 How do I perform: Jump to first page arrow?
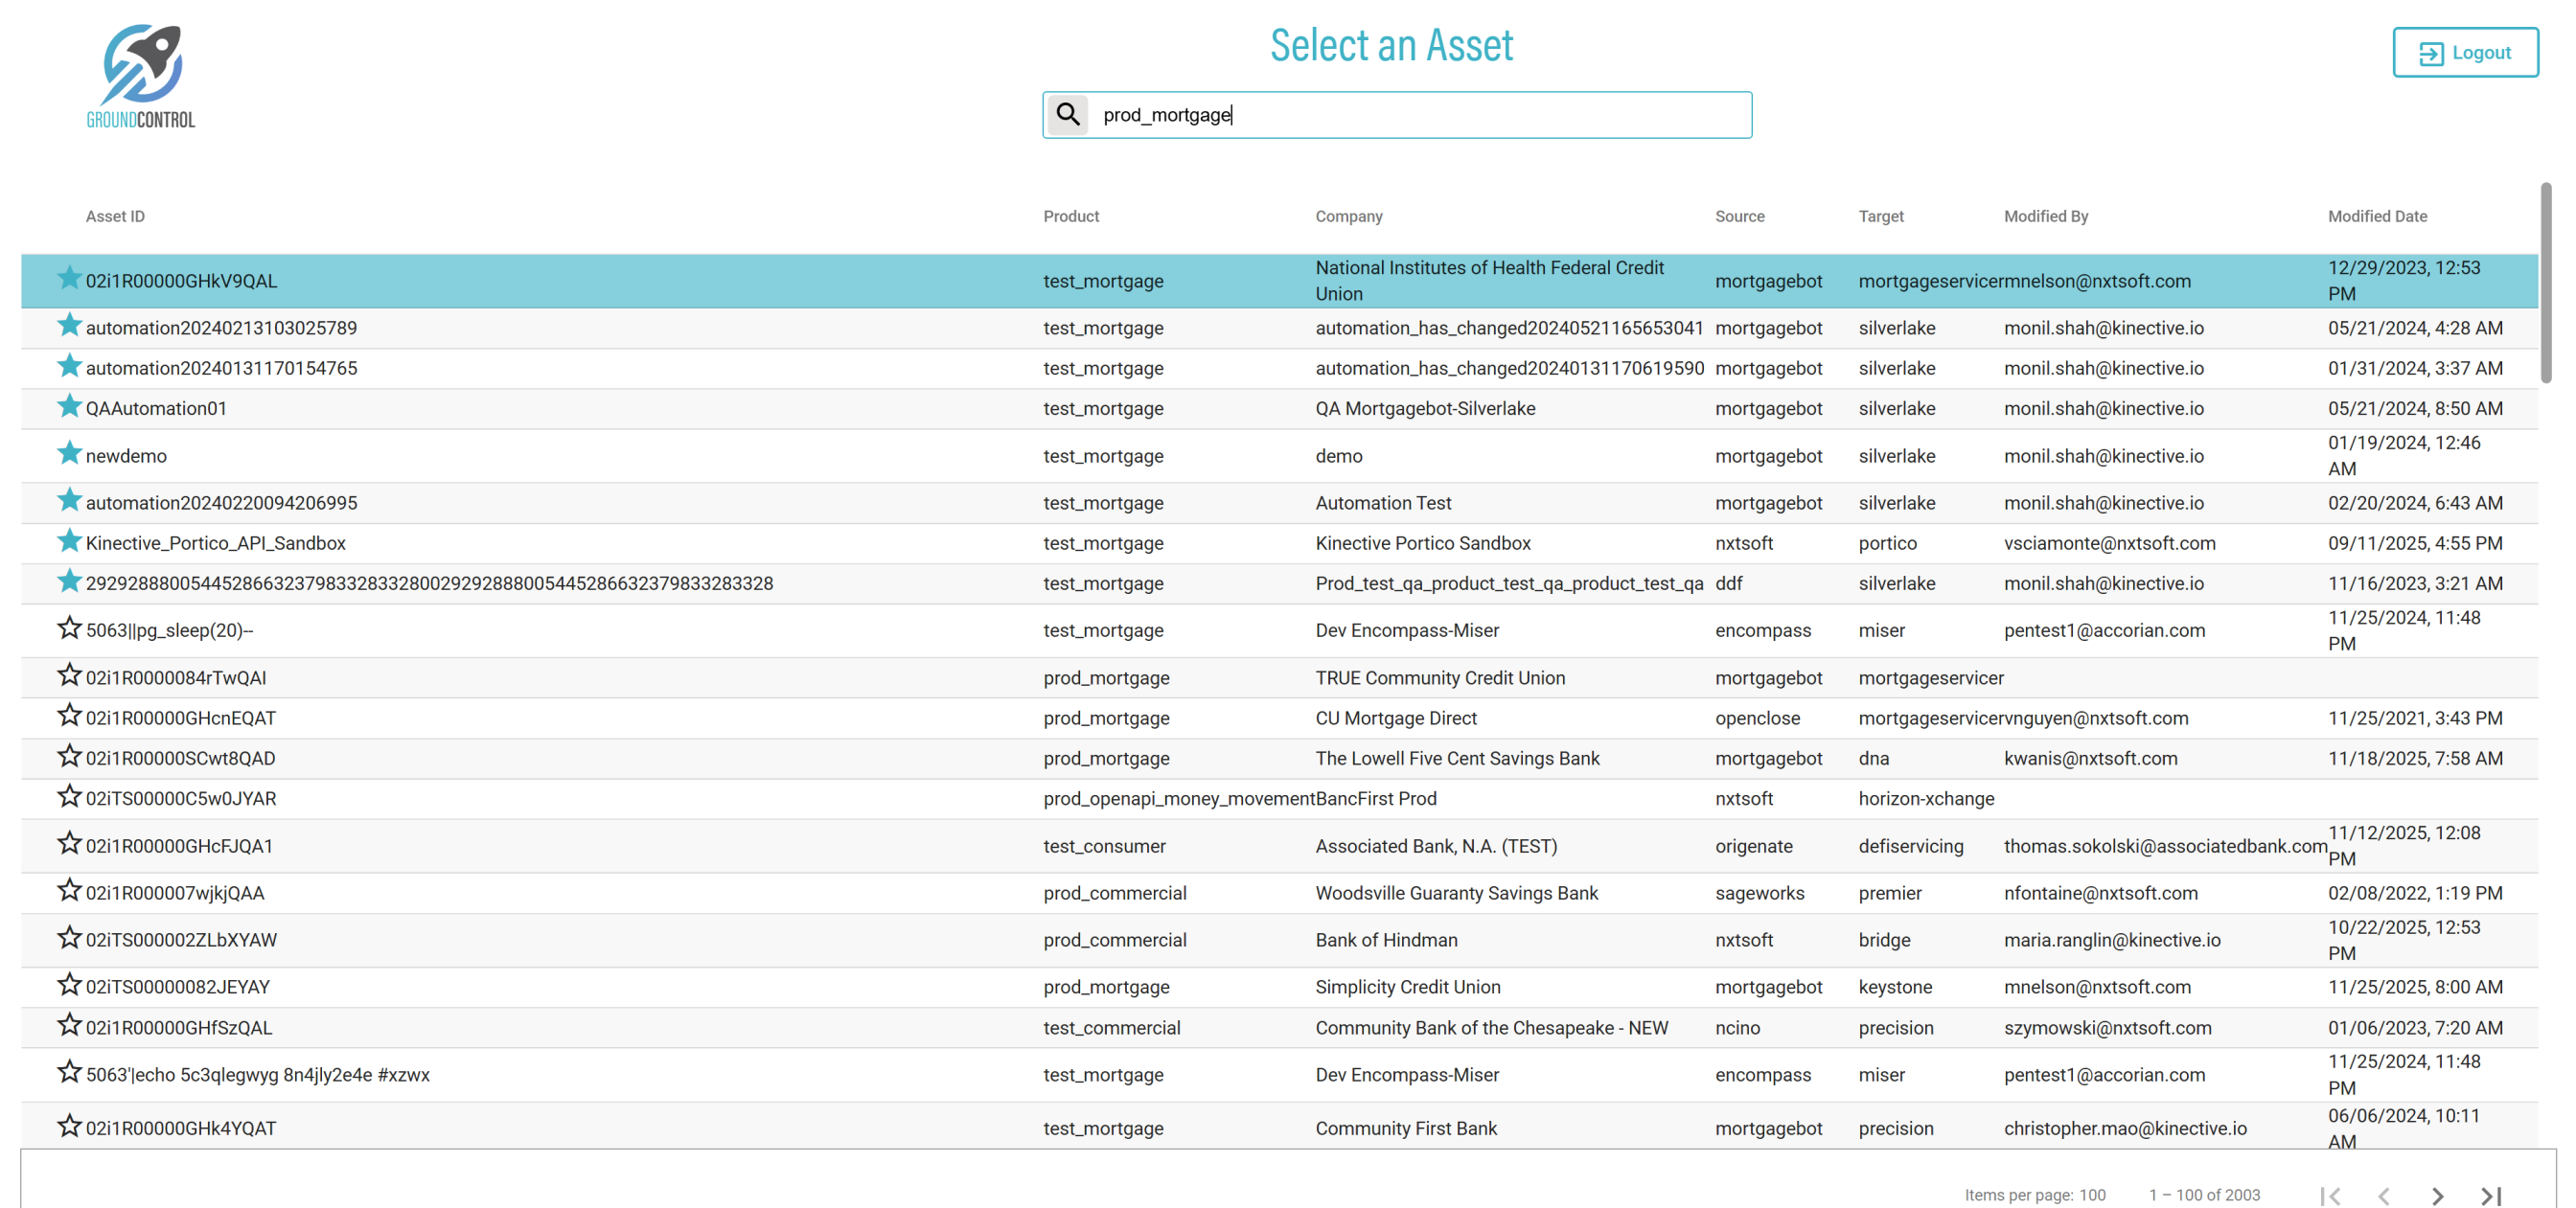pos(2330,1195)
